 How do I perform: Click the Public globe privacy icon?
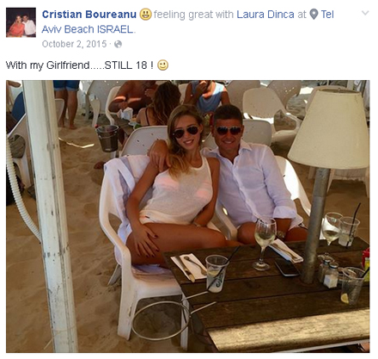pyautogui.click(x=118, y=44)
